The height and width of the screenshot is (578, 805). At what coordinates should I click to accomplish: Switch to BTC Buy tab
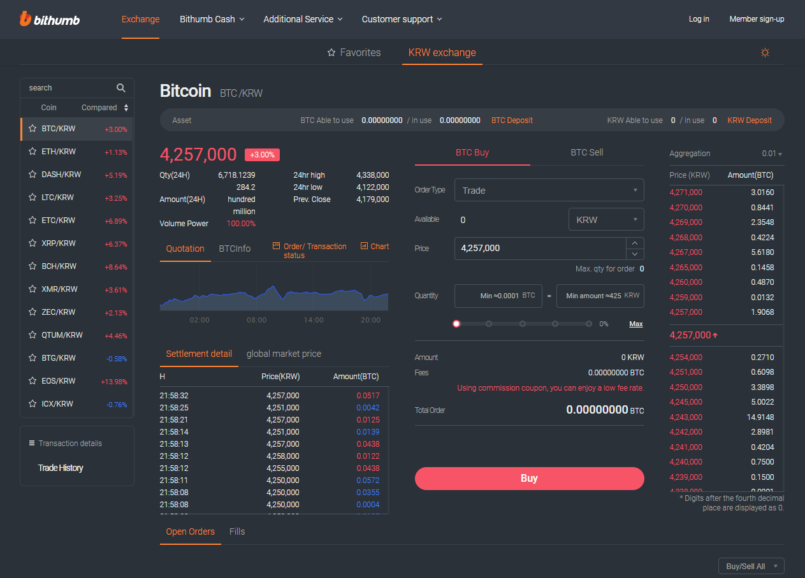coord(472,152)
